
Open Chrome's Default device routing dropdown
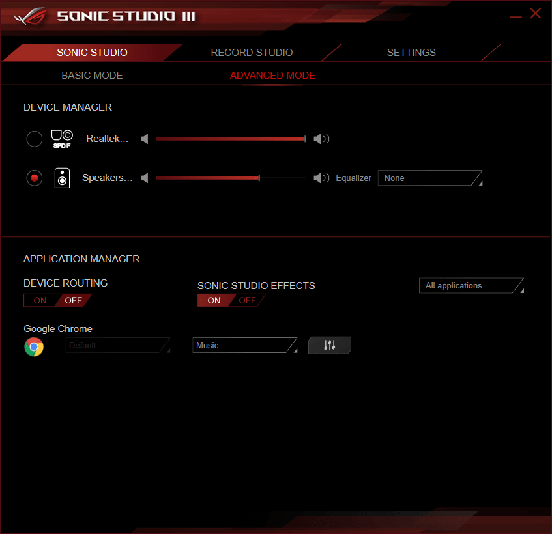click(117, 345)
